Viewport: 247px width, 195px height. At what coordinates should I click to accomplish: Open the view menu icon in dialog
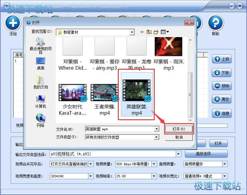[x=165, y=32]
